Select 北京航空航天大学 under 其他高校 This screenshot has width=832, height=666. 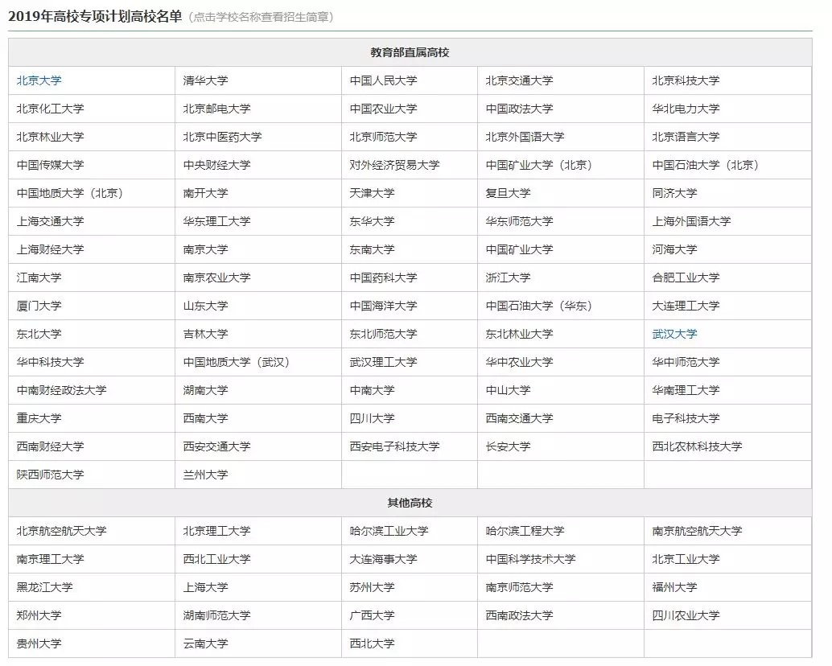[61, 531]
